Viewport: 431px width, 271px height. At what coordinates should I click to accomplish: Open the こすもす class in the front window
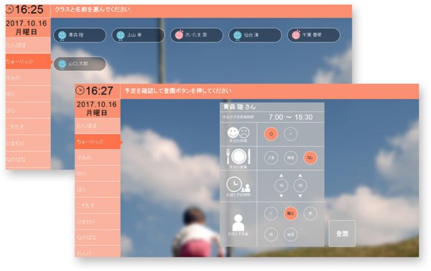(98, 205)
